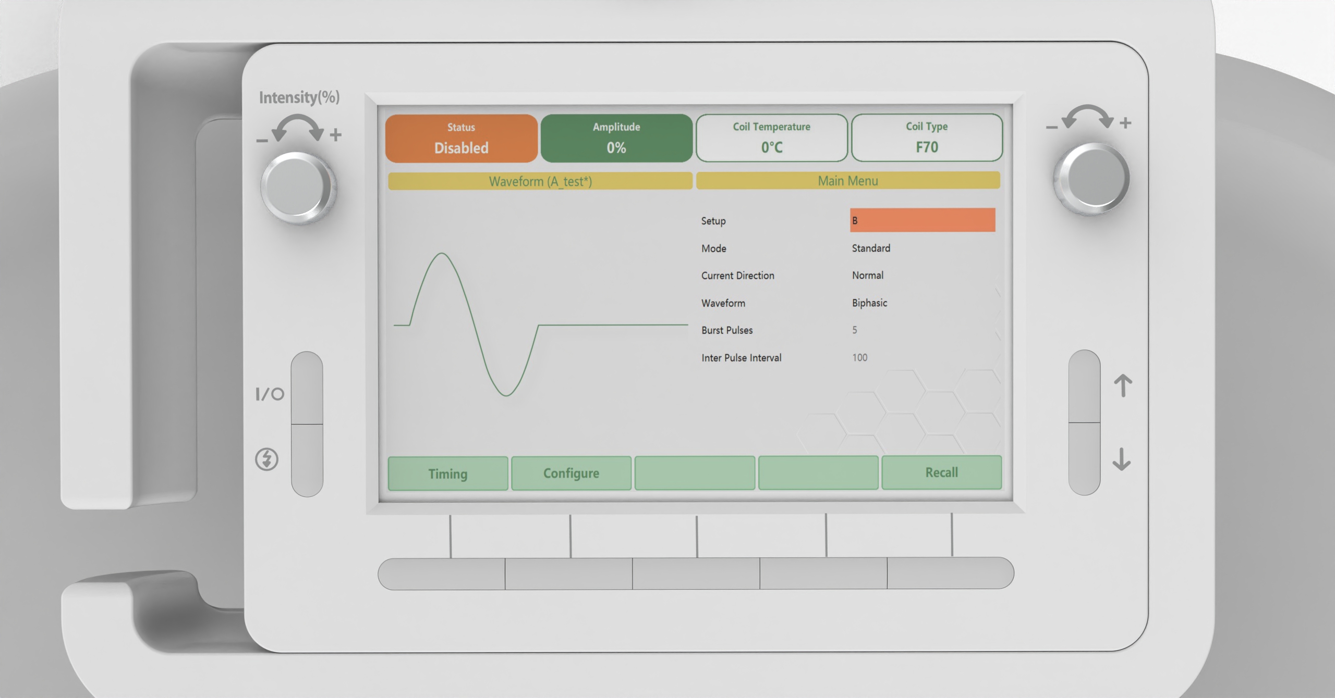This screenshot has width=1335, height=698.
Task: Click the Main Menu header bar
Action: pyautogui.click(x=848, y=181)
